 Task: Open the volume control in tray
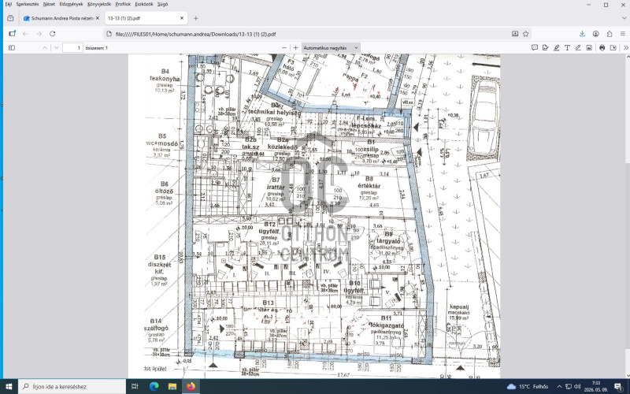tap(577, 386)
